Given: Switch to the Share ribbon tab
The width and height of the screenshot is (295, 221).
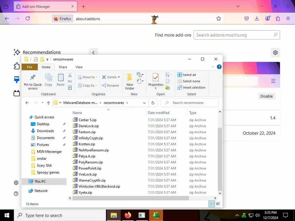Looking at the screenshot, I should pyautogui.click(x=63, y=67).
